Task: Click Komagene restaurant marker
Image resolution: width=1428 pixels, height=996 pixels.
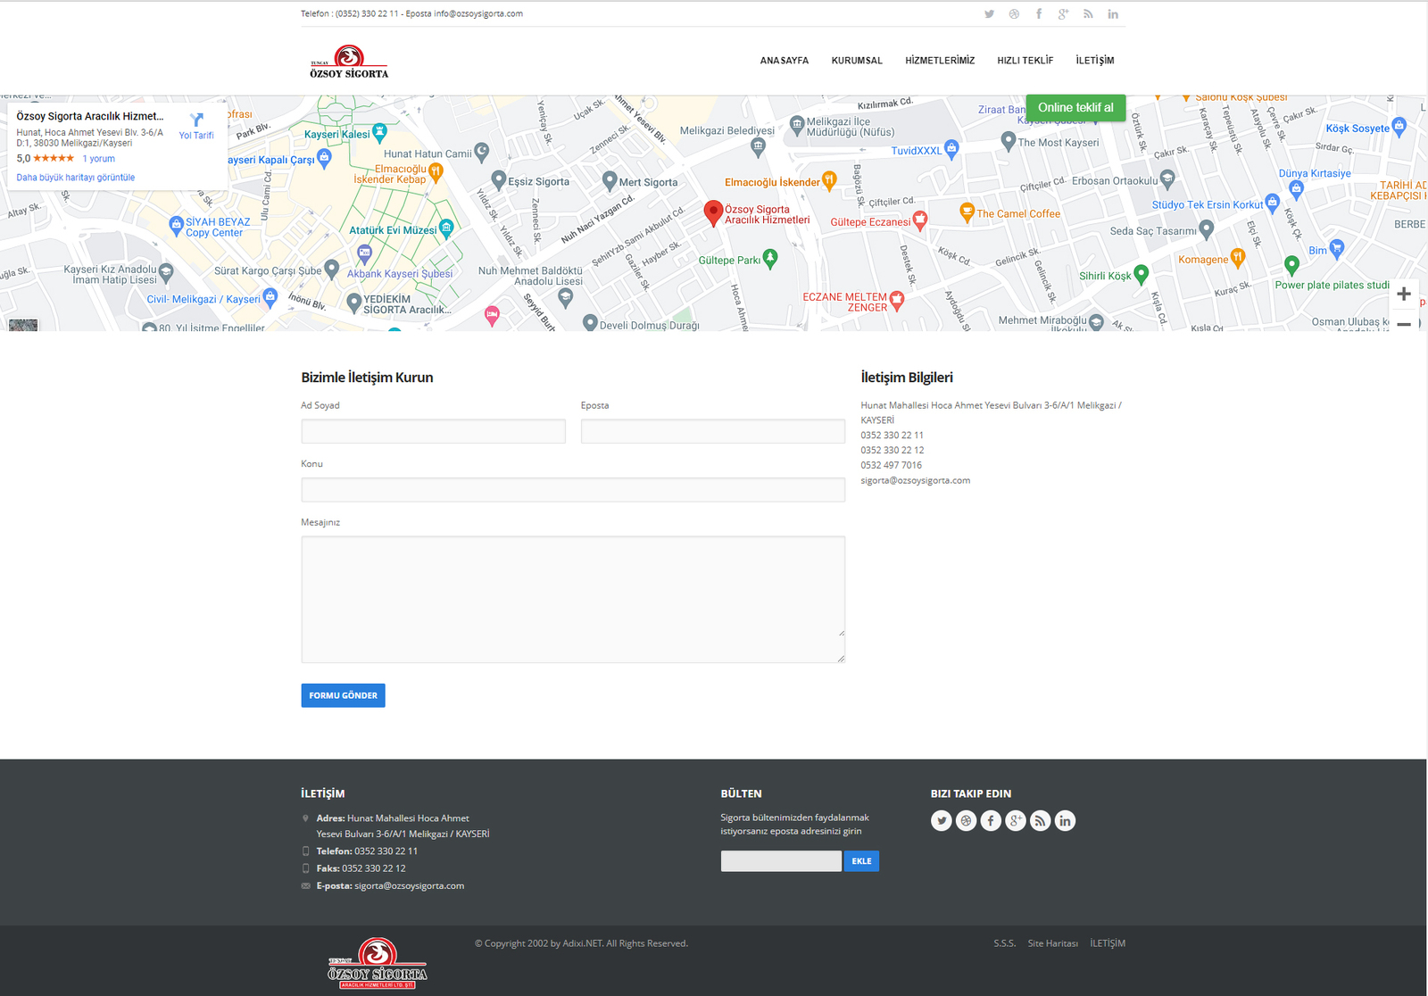Action: coord(1237,258)
